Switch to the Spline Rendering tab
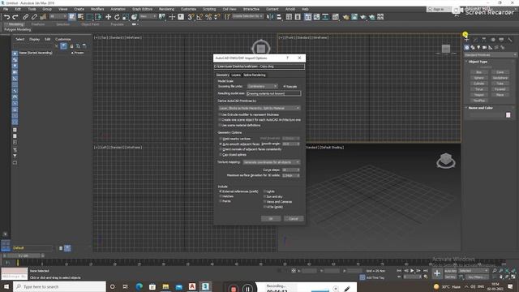 point(254,75)
